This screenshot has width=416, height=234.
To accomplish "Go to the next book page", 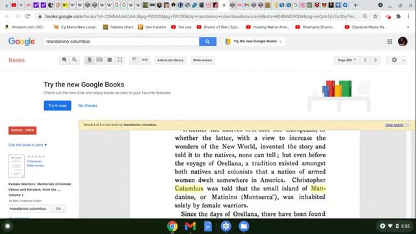I will point(376,60).
